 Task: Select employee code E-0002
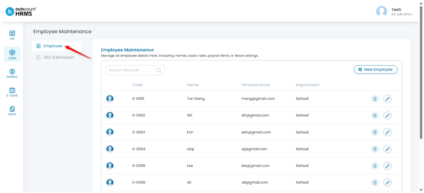tap(139, 115)
